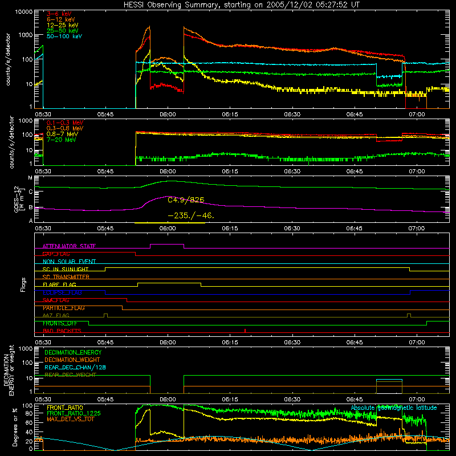Viewport: 456px width, 456px height.
Task: Click the C class tick on GOES axis
Action: (31, 192)
